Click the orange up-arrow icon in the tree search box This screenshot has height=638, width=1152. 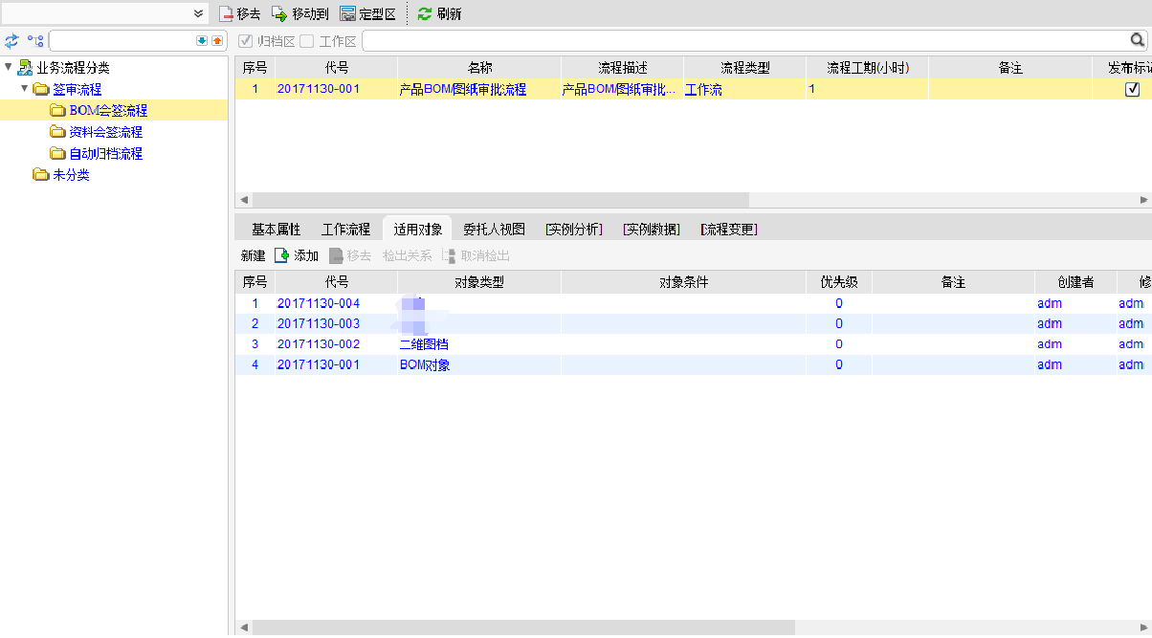pos(216,41)
